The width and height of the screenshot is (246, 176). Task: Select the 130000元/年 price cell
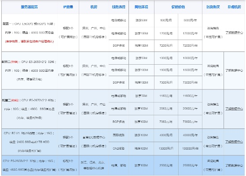pyautogui.click(x=190, y=148)
